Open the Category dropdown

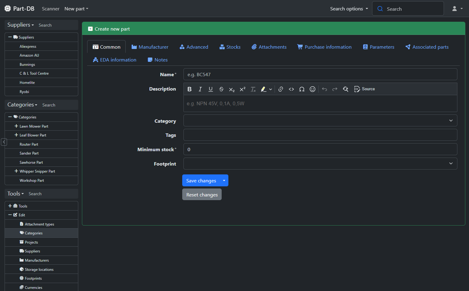point(320,121)
